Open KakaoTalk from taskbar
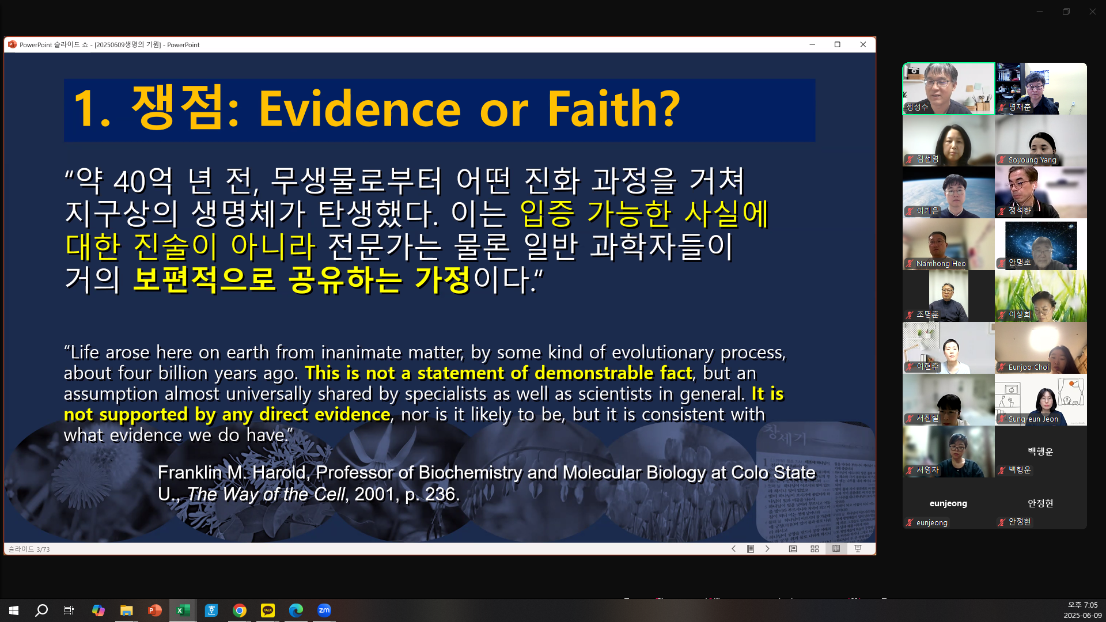Viewport: 1106px width, 622px height. point(268,610)
